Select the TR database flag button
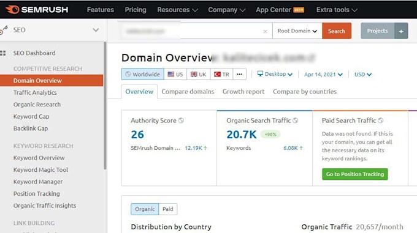The width and height of the screenshot is (417, 233). tap(221, 74)
